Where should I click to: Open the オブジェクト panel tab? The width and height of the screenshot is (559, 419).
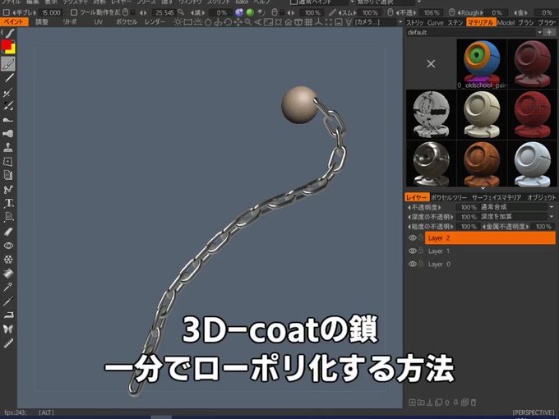click(542, 197)
